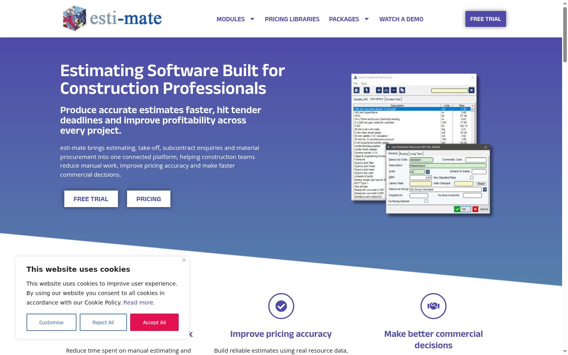Image resolution: width=568 pixels, height=355 pixels.
Task: Open the PACKAGES menu label
Action: 344,19
